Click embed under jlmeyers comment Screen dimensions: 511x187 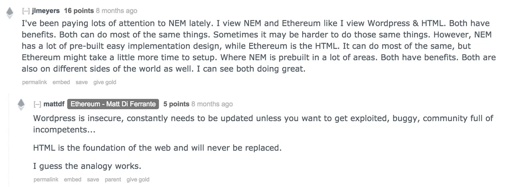tap(61, 82)
